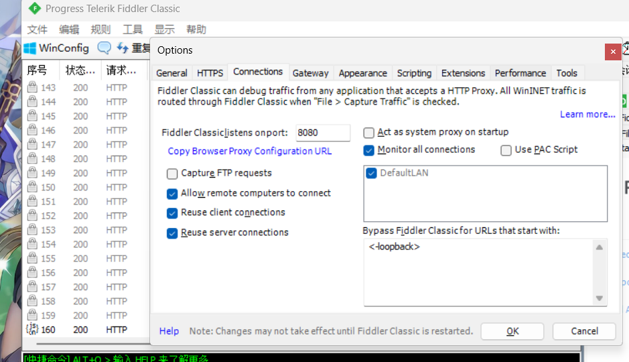Enable Use PAC Script checkbox
The height and width of the screenshot is (362, 629).
tap(506, 150)
